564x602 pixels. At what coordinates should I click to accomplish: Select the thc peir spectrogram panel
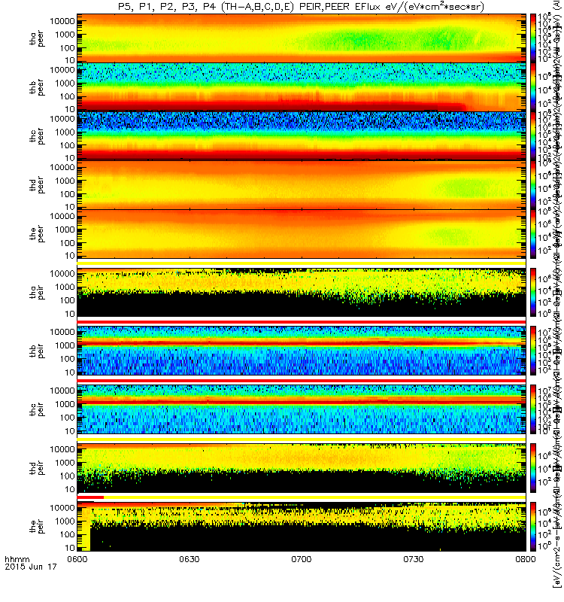click(x=302, y=409)
